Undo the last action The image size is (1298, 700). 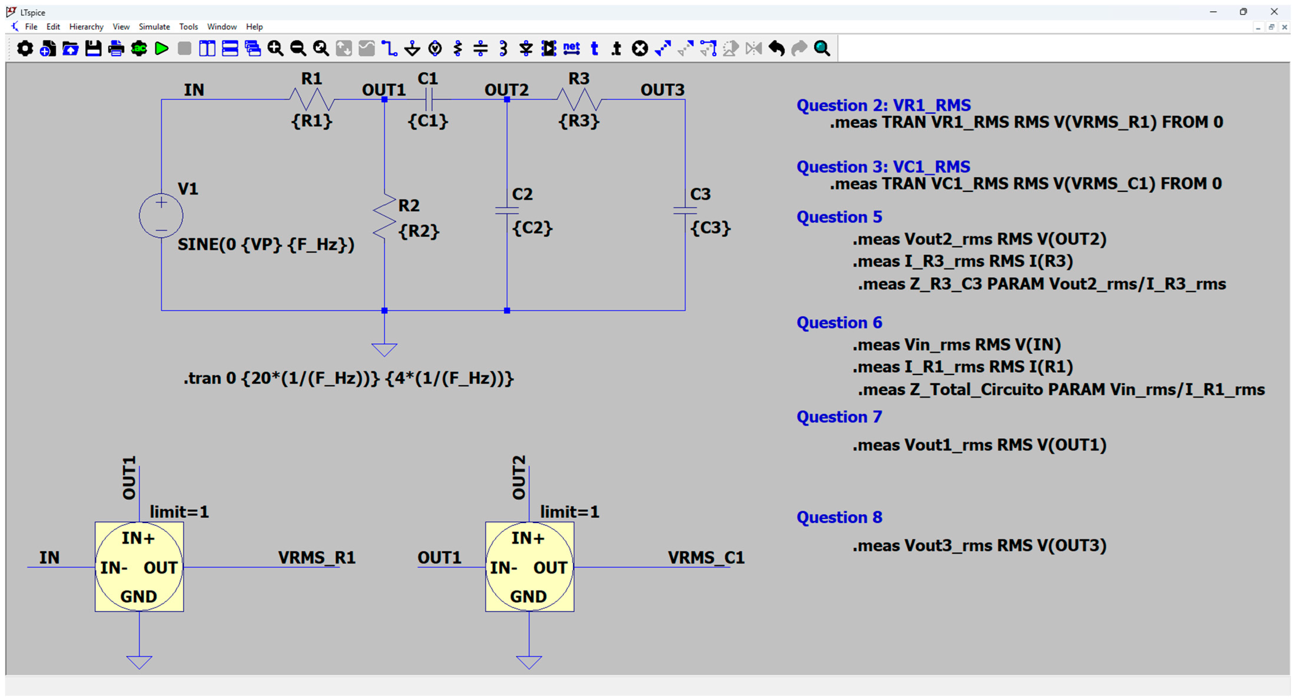click(777, 48)
